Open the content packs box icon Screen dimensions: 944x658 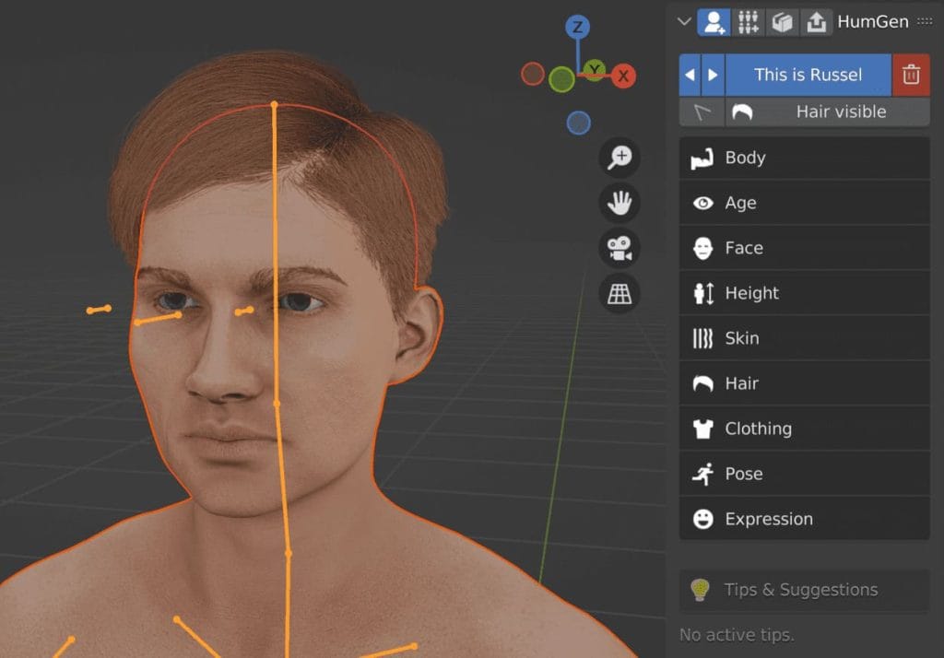pyautogui.click(x=782, y=22)
